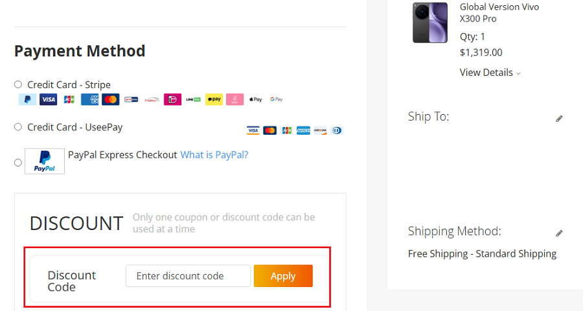Click the Google Pay icon
This screenshot has width=583, height=311.
(x=277, y=99)
